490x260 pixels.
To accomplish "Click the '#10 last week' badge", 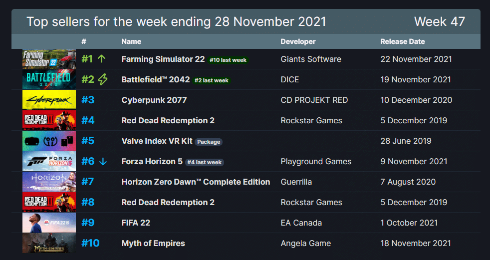I will (x=228, y=60).
